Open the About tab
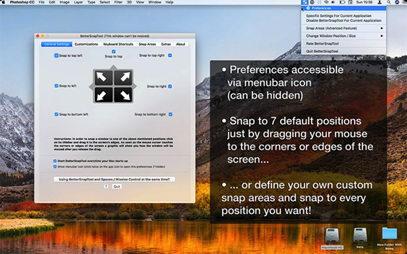Screen dimensions: 407x254 [180, 44]
